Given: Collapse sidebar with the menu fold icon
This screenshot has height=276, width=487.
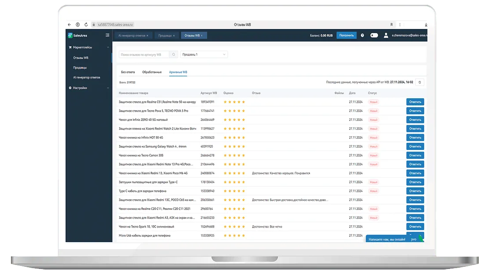Looking at the screenshot, I should pyautogui.click(x=108, y=35).
